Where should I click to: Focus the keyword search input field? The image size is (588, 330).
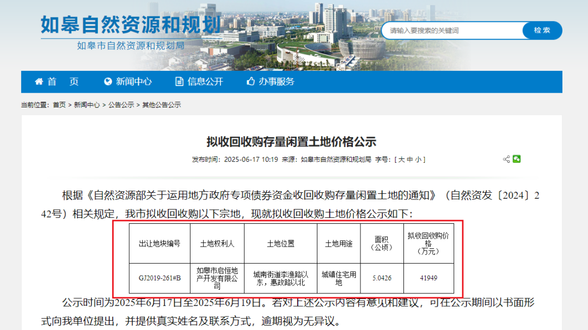point(452,30)
